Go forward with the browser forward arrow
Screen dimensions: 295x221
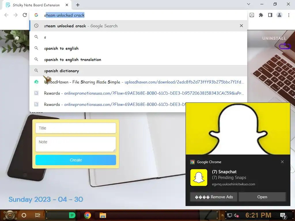[16, 15]
